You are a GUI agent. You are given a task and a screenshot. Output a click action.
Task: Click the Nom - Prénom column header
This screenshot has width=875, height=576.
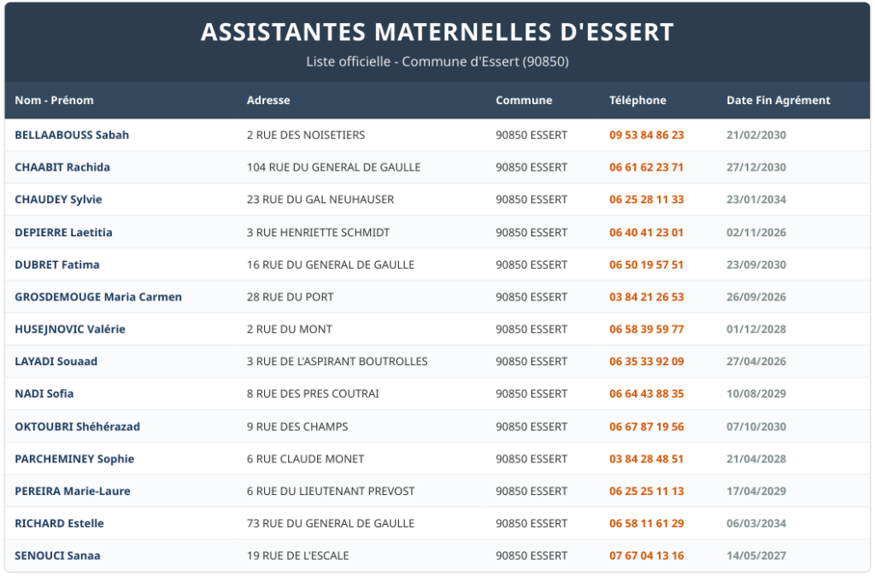coord(54,101)
